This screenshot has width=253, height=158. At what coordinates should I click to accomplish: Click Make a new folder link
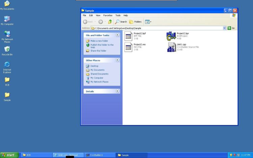(x=99, y=41)
